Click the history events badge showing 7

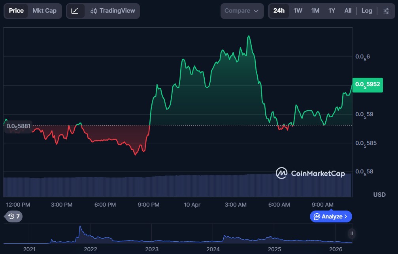coord(14,216)
